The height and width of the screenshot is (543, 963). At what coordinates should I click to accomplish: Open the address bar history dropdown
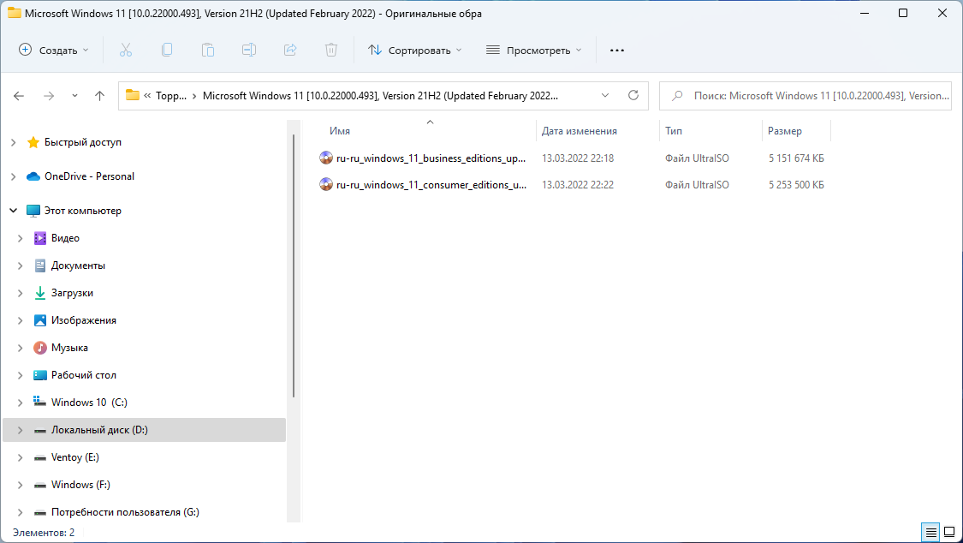pos(605,95)
